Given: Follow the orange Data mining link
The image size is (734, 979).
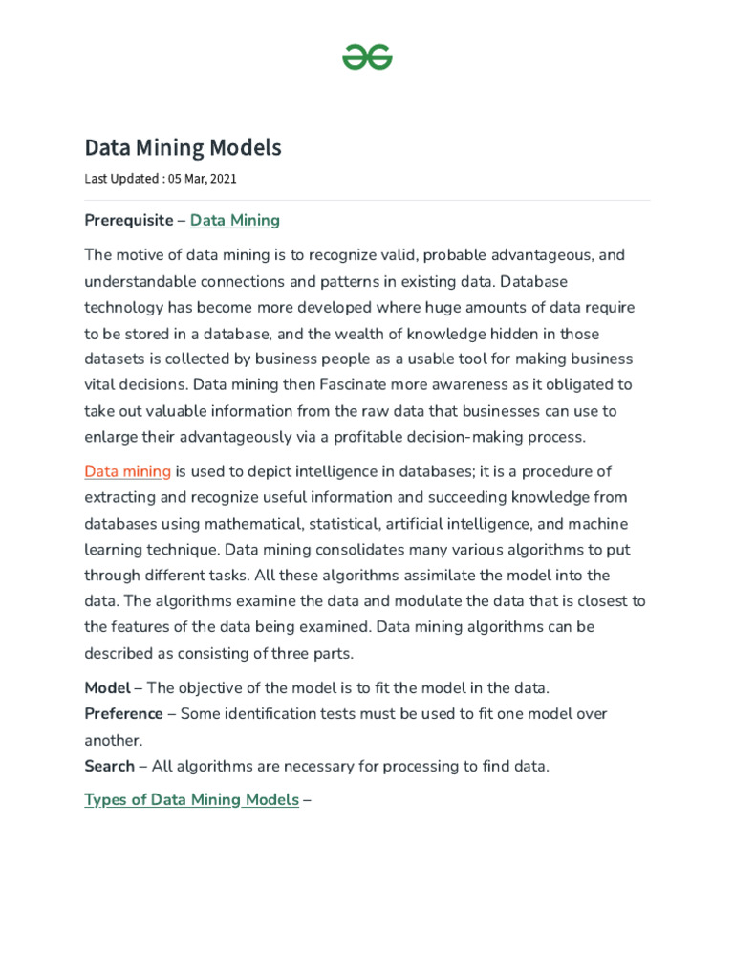Looking at the screenshot, I should click(x=127, y=471).
